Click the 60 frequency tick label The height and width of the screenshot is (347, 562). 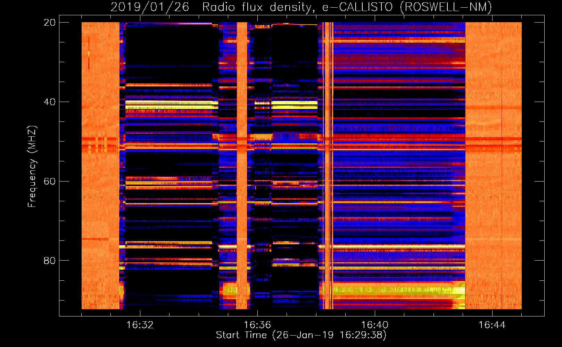click(49, 181)
